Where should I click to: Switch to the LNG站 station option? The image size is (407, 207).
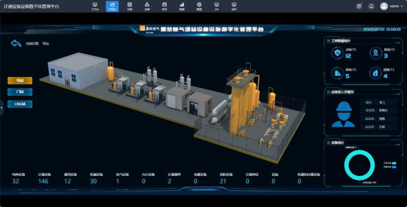pyautogui.click(x=20, y=104)
